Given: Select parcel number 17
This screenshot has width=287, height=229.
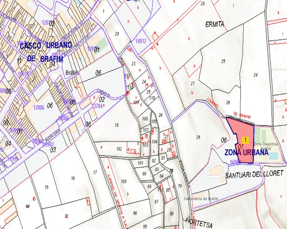Looking at the screenshot, I should [95, 172].
